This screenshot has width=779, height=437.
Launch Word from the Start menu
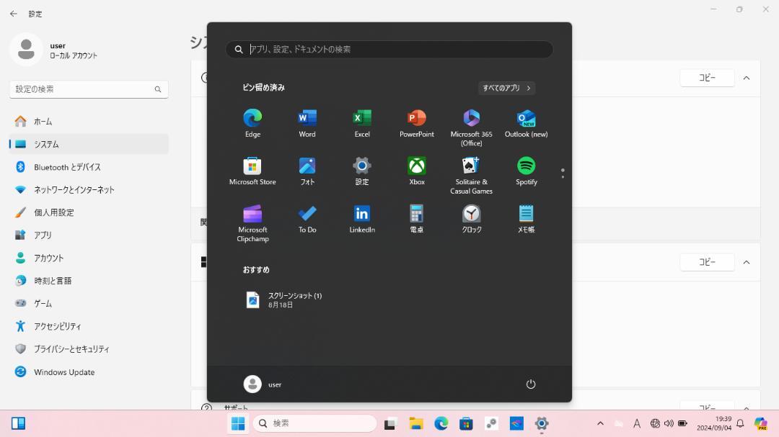307,123
